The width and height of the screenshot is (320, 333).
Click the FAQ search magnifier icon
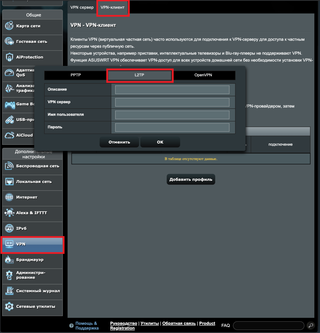pos(310,325)
